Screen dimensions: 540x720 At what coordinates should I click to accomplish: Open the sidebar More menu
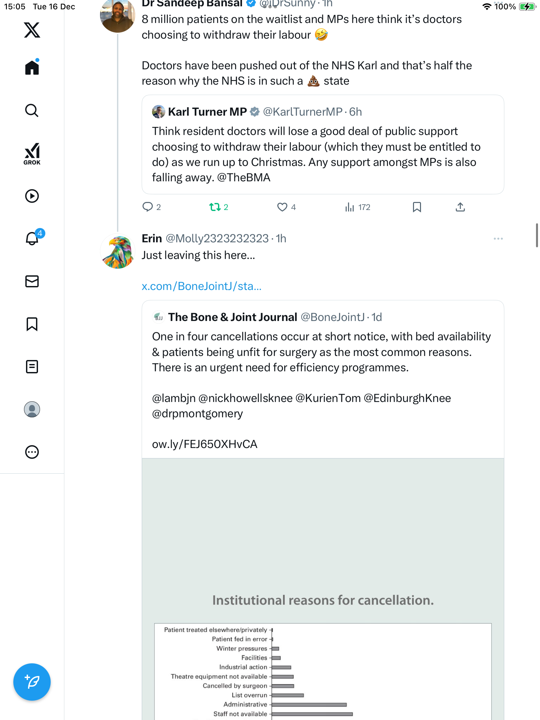point(32,452)
